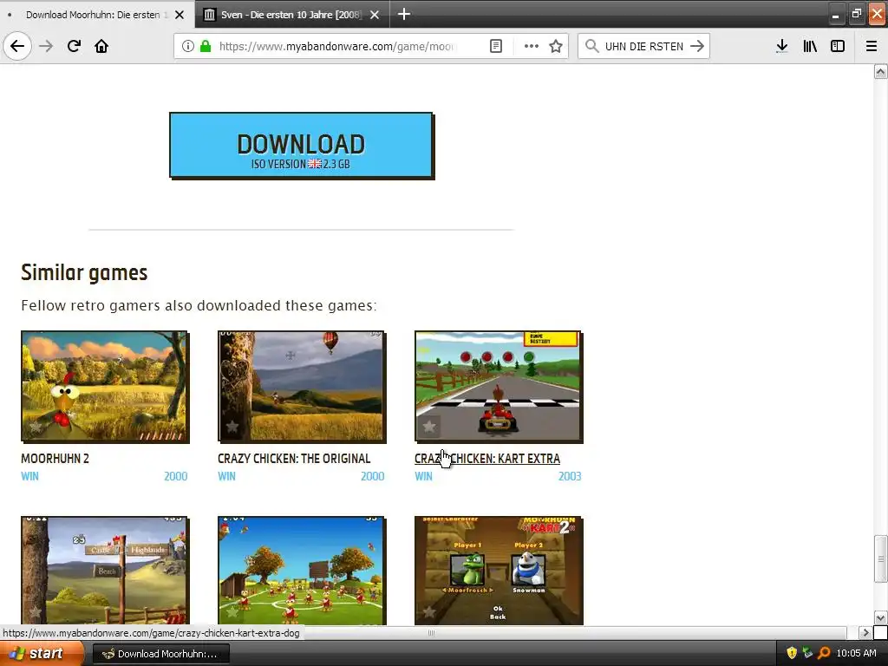The image size is (888, 666).
Task: Favorite Crazy Chicken: The Original star overlay
Action: tap(232, 427)
